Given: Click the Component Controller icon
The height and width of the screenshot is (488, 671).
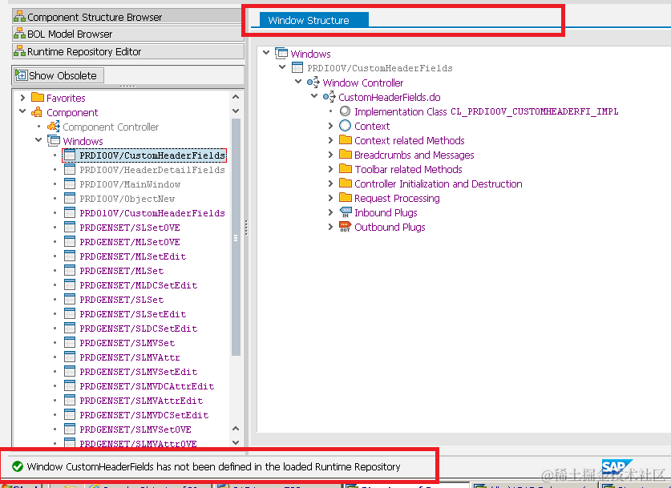Looking at the screenshot, I should tap(54, 127).
